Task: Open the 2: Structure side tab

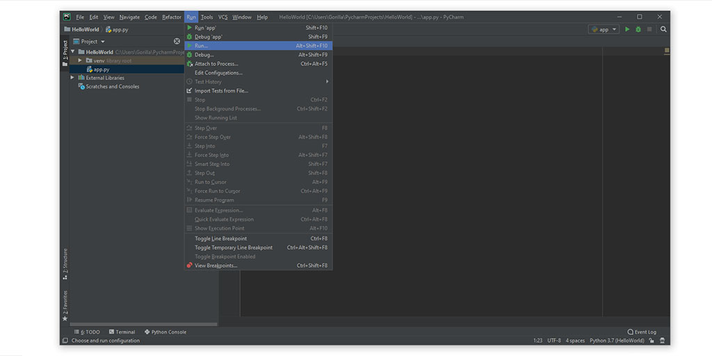Action: coord(65,264)
